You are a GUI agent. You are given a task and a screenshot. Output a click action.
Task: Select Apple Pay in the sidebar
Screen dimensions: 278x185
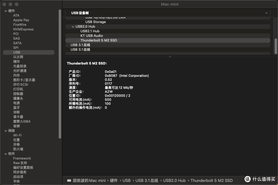coord(21,20)
